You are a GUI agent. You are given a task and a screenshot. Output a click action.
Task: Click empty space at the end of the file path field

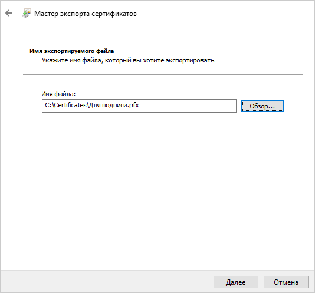pyautogui.click(x=187, y=106)
